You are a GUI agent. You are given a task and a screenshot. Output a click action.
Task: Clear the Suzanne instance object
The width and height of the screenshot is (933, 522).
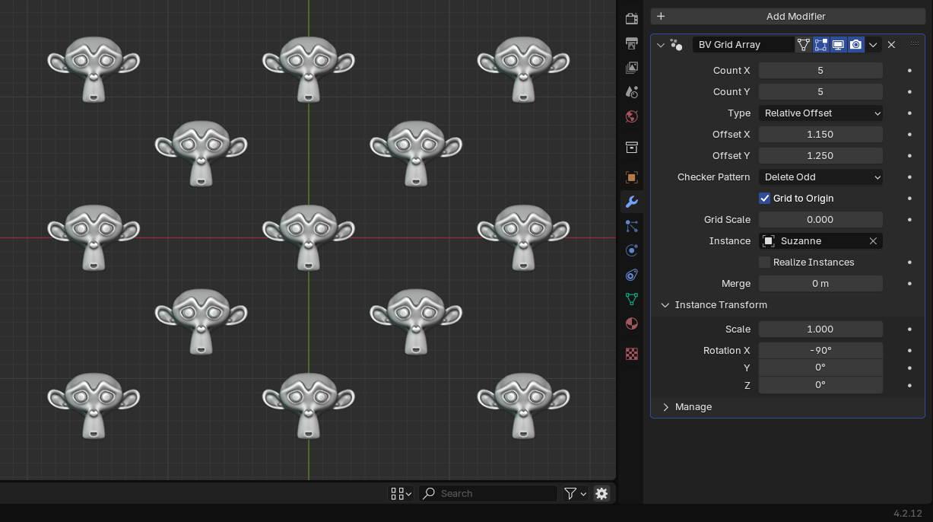[873, 241]
